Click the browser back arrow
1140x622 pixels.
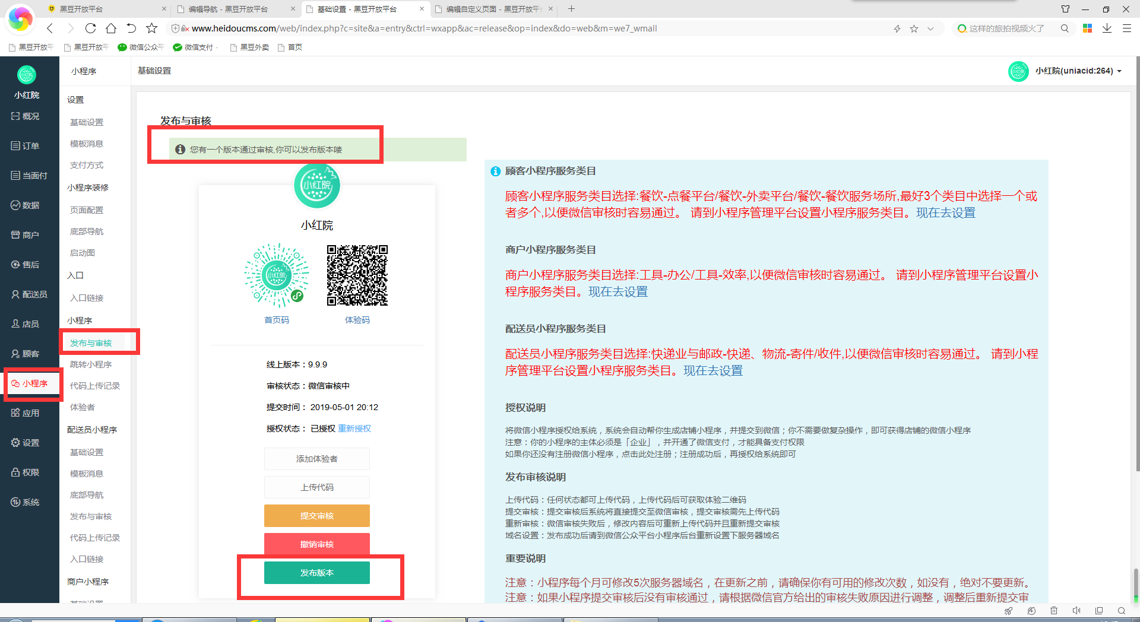point(50,28)
